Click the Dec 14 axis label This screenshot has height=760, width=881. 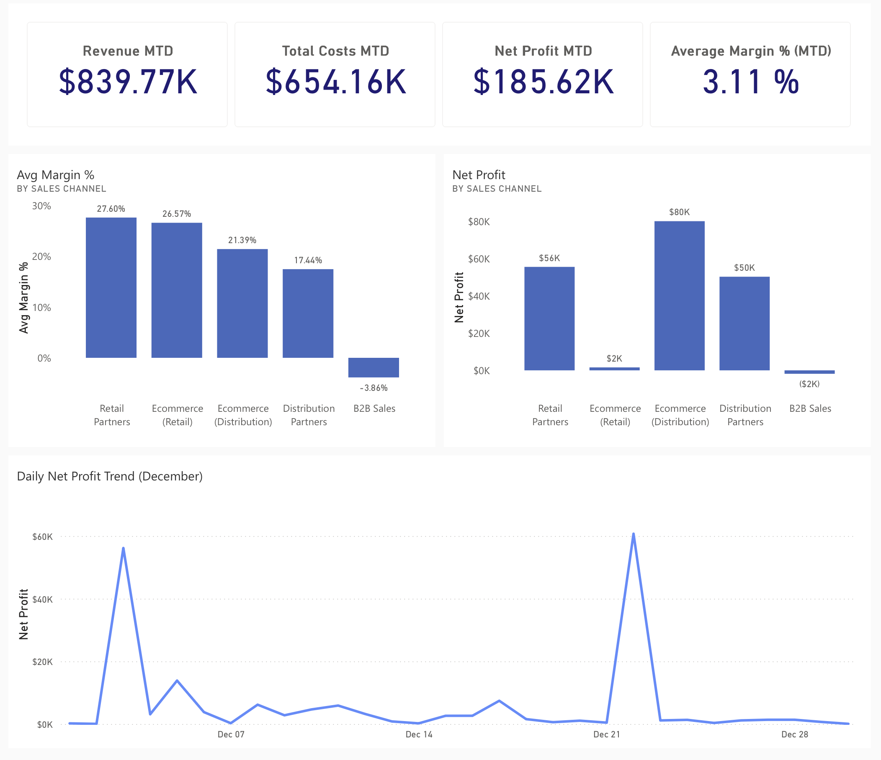[x=419, y=734]
